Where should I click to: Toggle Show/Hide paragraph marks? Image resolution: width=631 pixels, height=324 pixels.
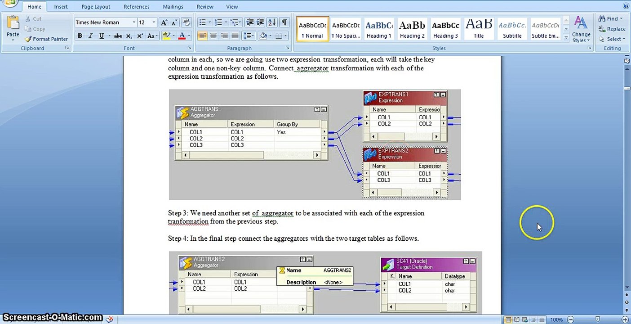(284, 22)
